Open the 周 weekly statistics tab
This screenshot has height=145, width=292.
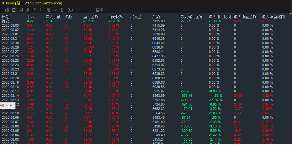(x=21, y=10)
